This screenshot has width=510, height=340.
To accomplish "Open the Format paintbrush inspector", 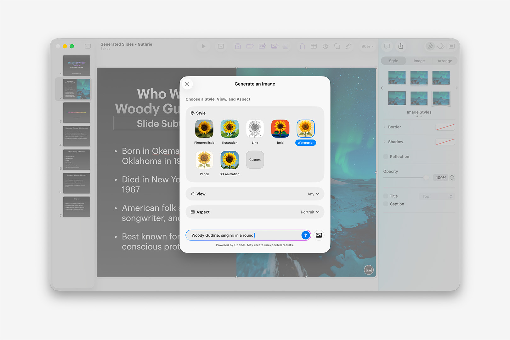I will pos(430,46).
